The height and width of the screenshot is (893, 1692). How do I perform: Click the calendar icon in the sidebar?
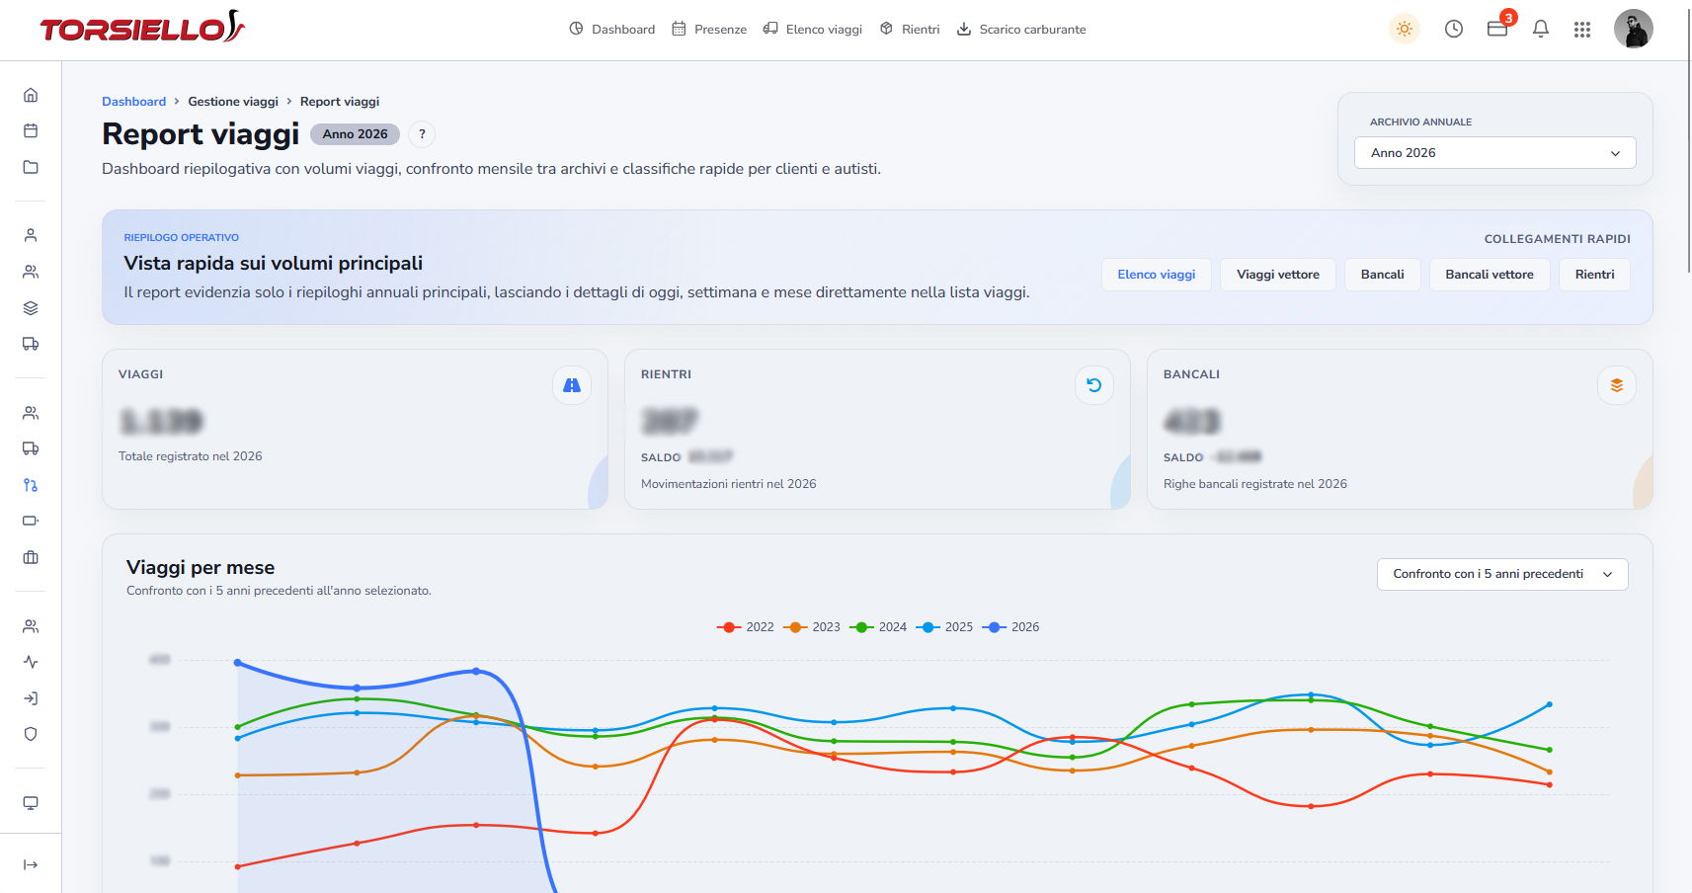click(x=31, y=130)
